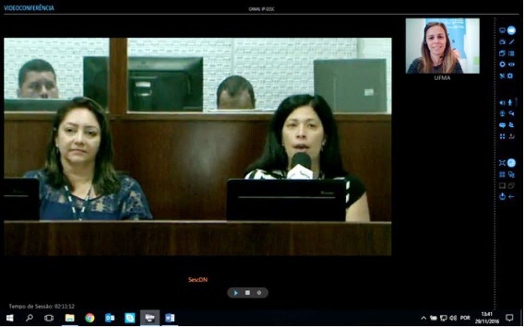Select the pencil annotation tool
The width and height of the screenshot is (524, 327).
[511, 42]
